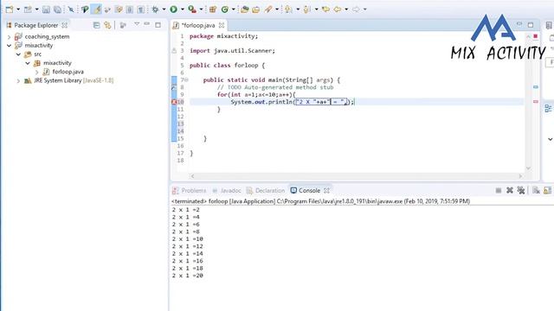
Task: Click console output line ending =12
Action: (188, 246)
